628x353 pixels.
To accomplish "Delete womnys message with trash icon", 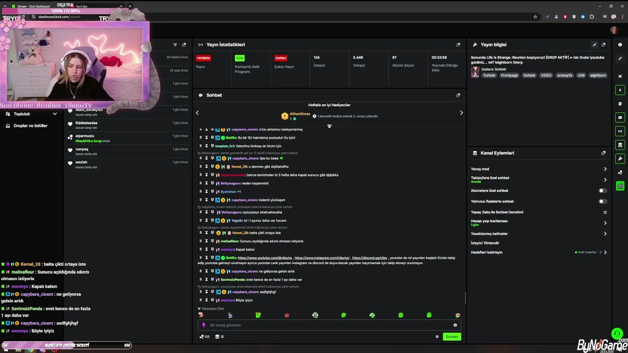I will [201, 300].
